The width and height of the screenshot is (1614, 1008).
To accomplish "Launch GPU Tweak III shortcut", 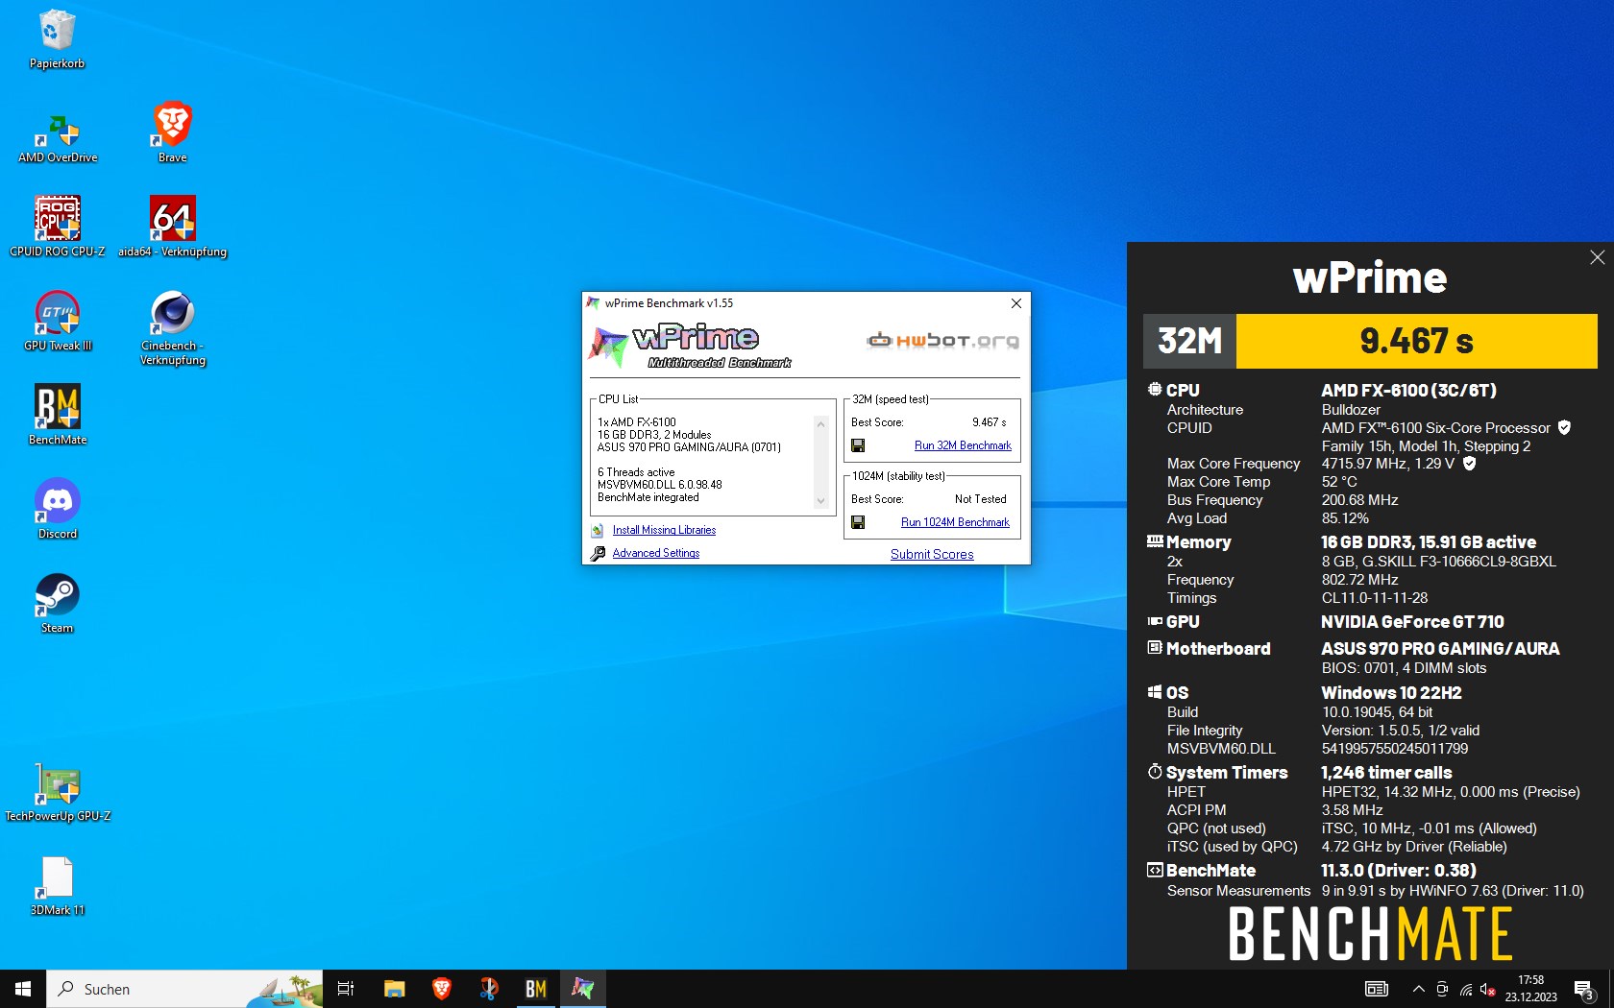I will click(58, 322).
